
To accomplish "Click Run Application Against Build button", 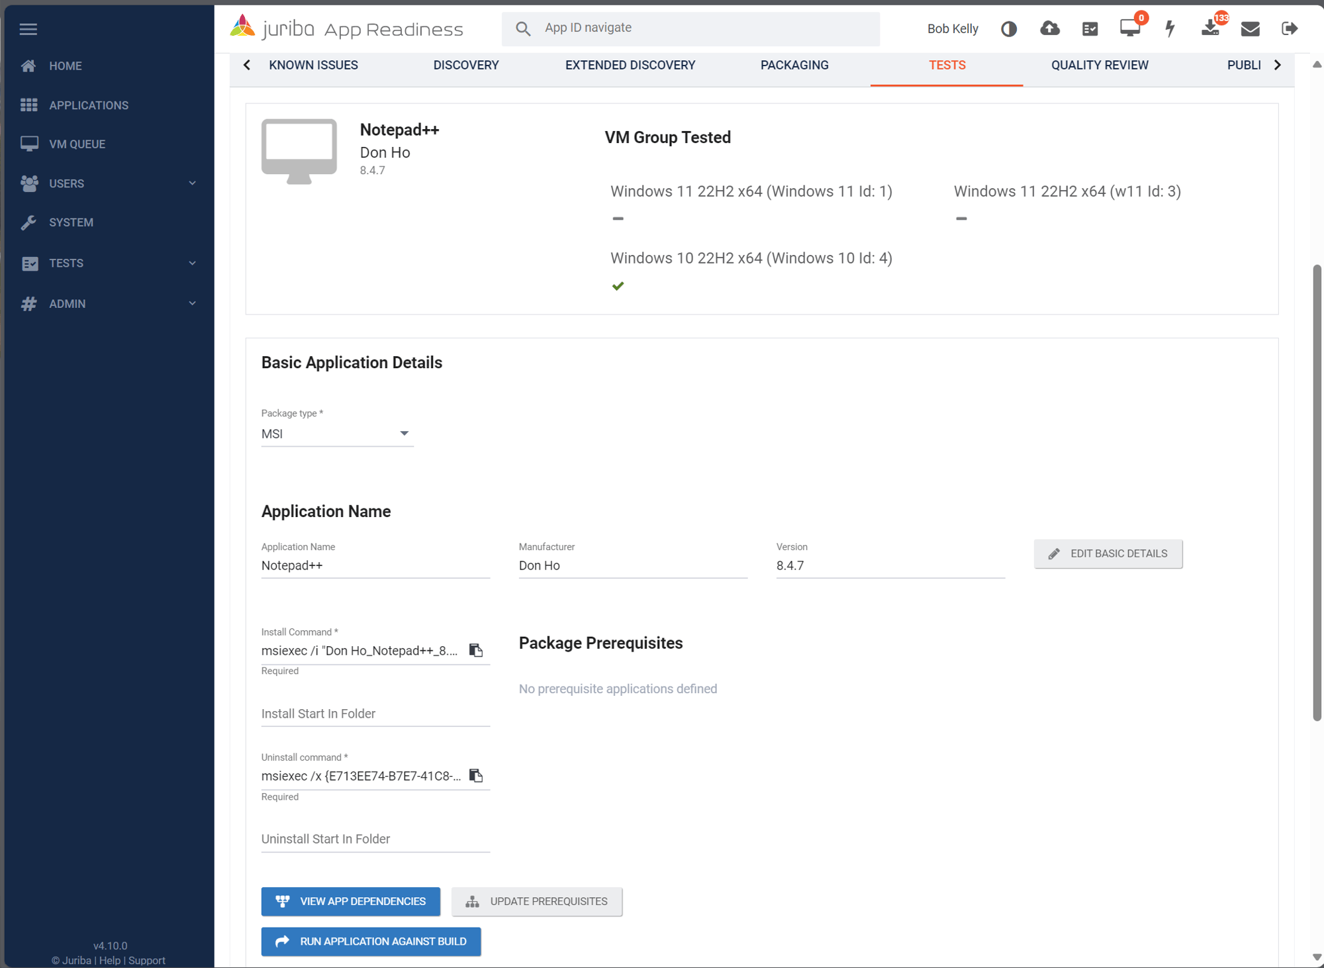I will (371, 941).
